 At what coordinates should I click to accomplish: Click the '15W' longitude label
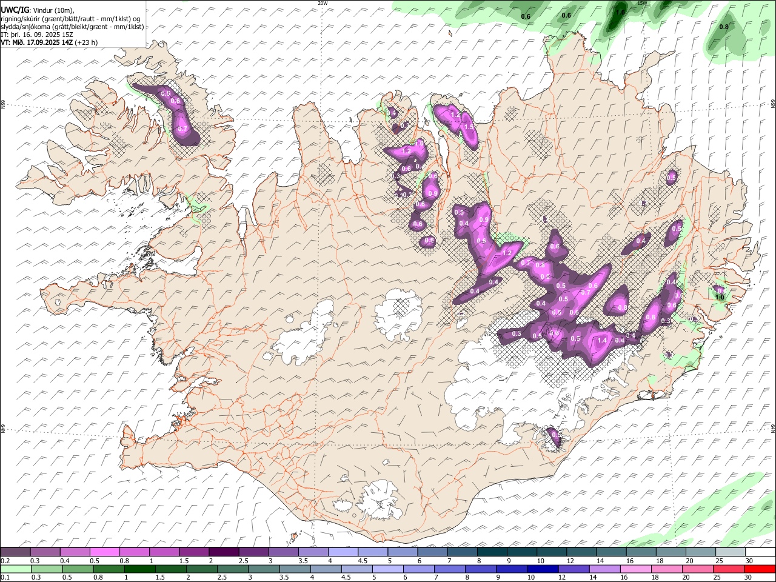pyautogui.click(x=643, y=3)
